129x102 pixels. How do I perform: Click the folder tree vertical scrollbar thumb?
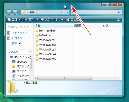[31, 64]
